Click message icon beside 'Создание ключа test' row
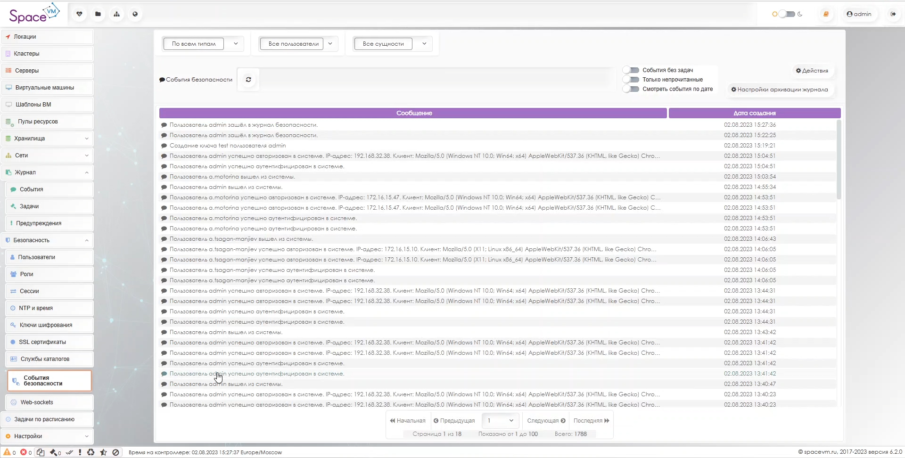The width and height of the screenshot is (905, 458). pyautogui.click(x=164, y=146)
